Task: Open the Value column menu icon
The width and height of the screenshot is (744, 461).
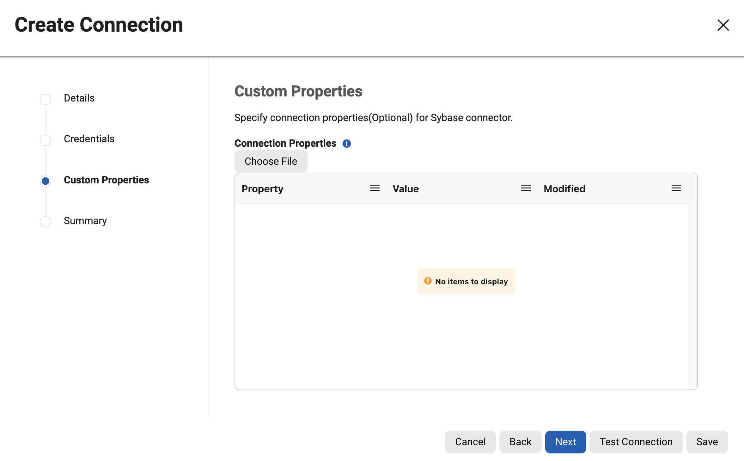Action: coord(526,188)
